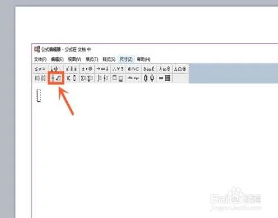Click the equation editor app icon in title bar

click(x=37, y=49)
